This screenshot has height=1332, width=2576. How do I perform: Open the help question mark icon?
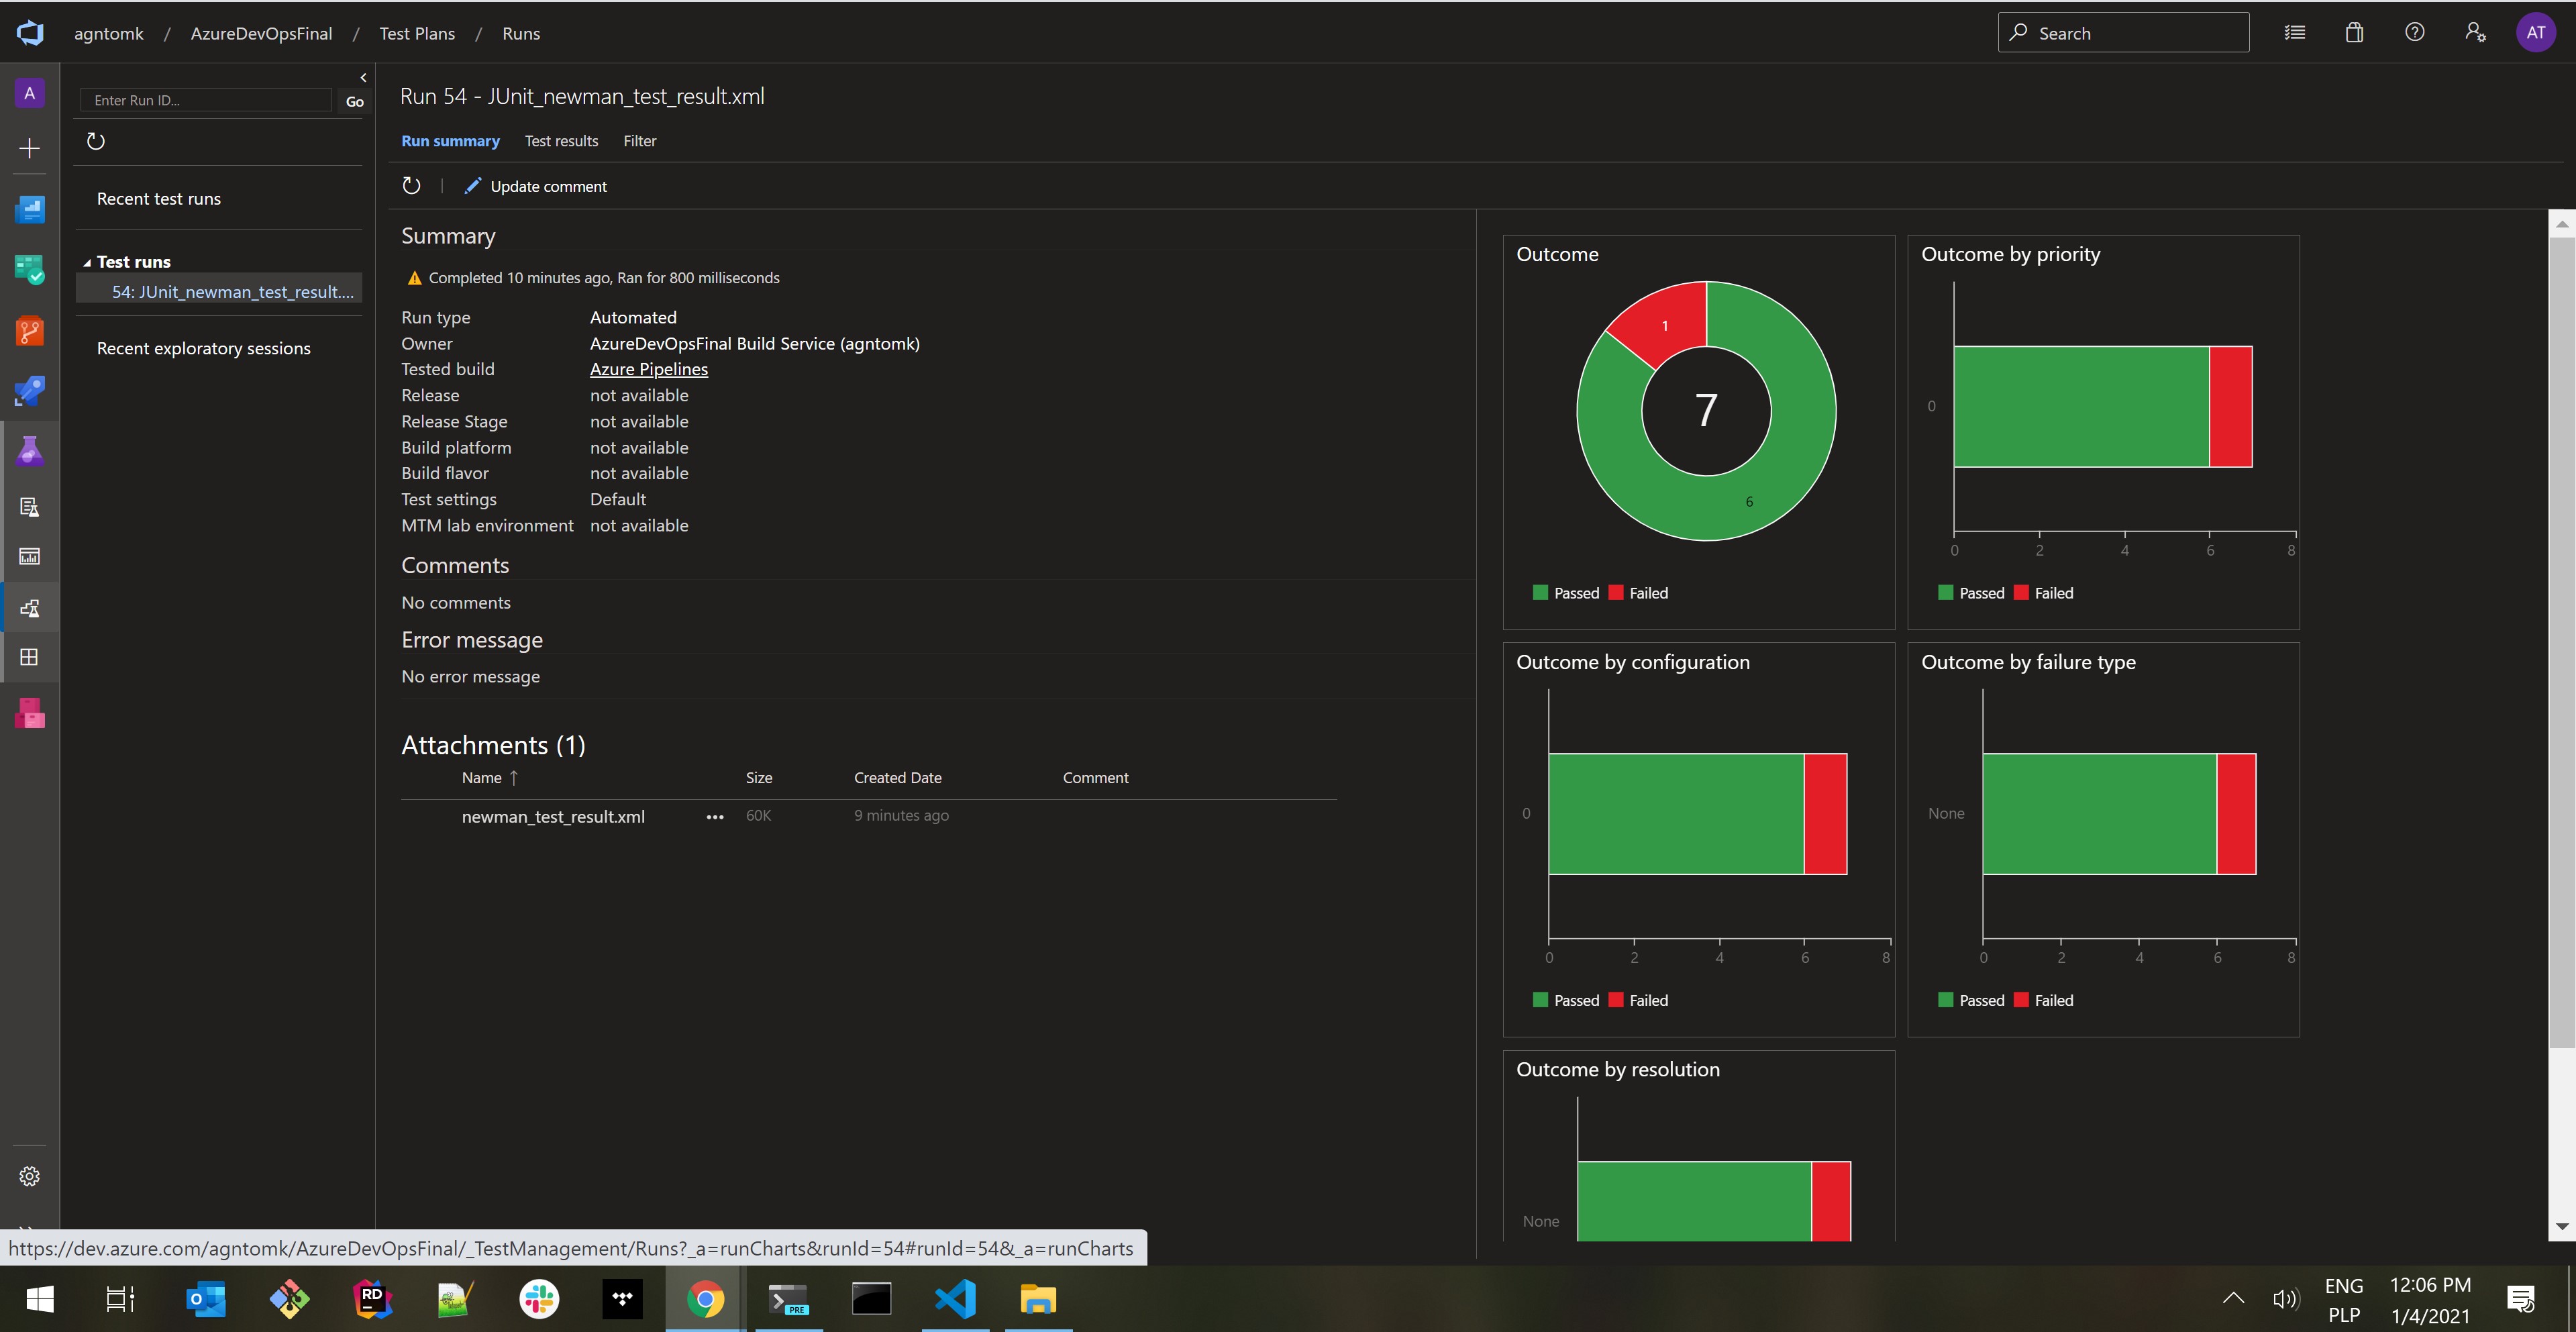(2414, 33)
